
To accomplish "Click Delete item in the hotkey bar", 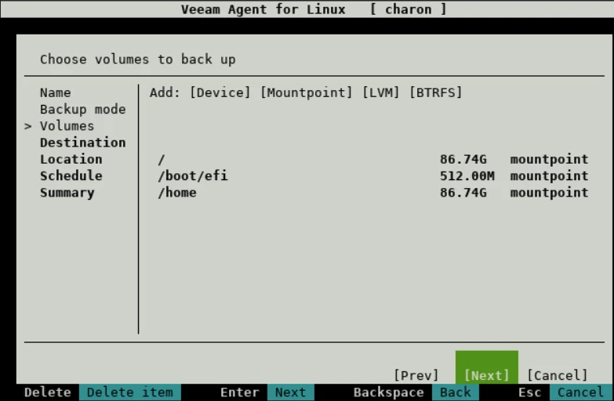I will (x=130, y=392).
